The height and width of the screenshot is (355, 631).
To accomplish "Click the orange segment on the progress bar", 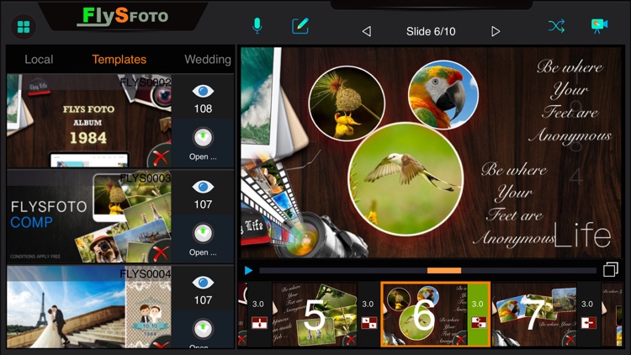I will click(444, 271).
